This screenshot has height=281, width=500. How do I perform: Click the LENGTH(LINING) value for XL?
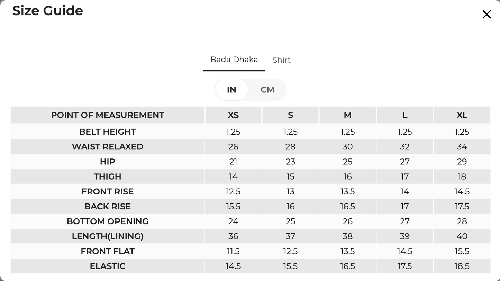[462, 236]
